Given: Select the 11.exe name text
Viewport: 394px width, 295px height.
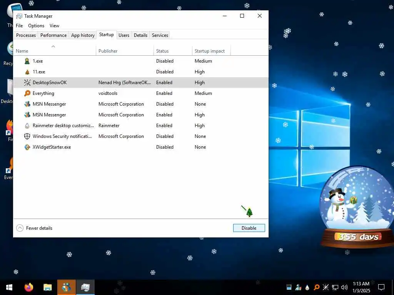Looking at the screenshot, I should pos(39,72).
